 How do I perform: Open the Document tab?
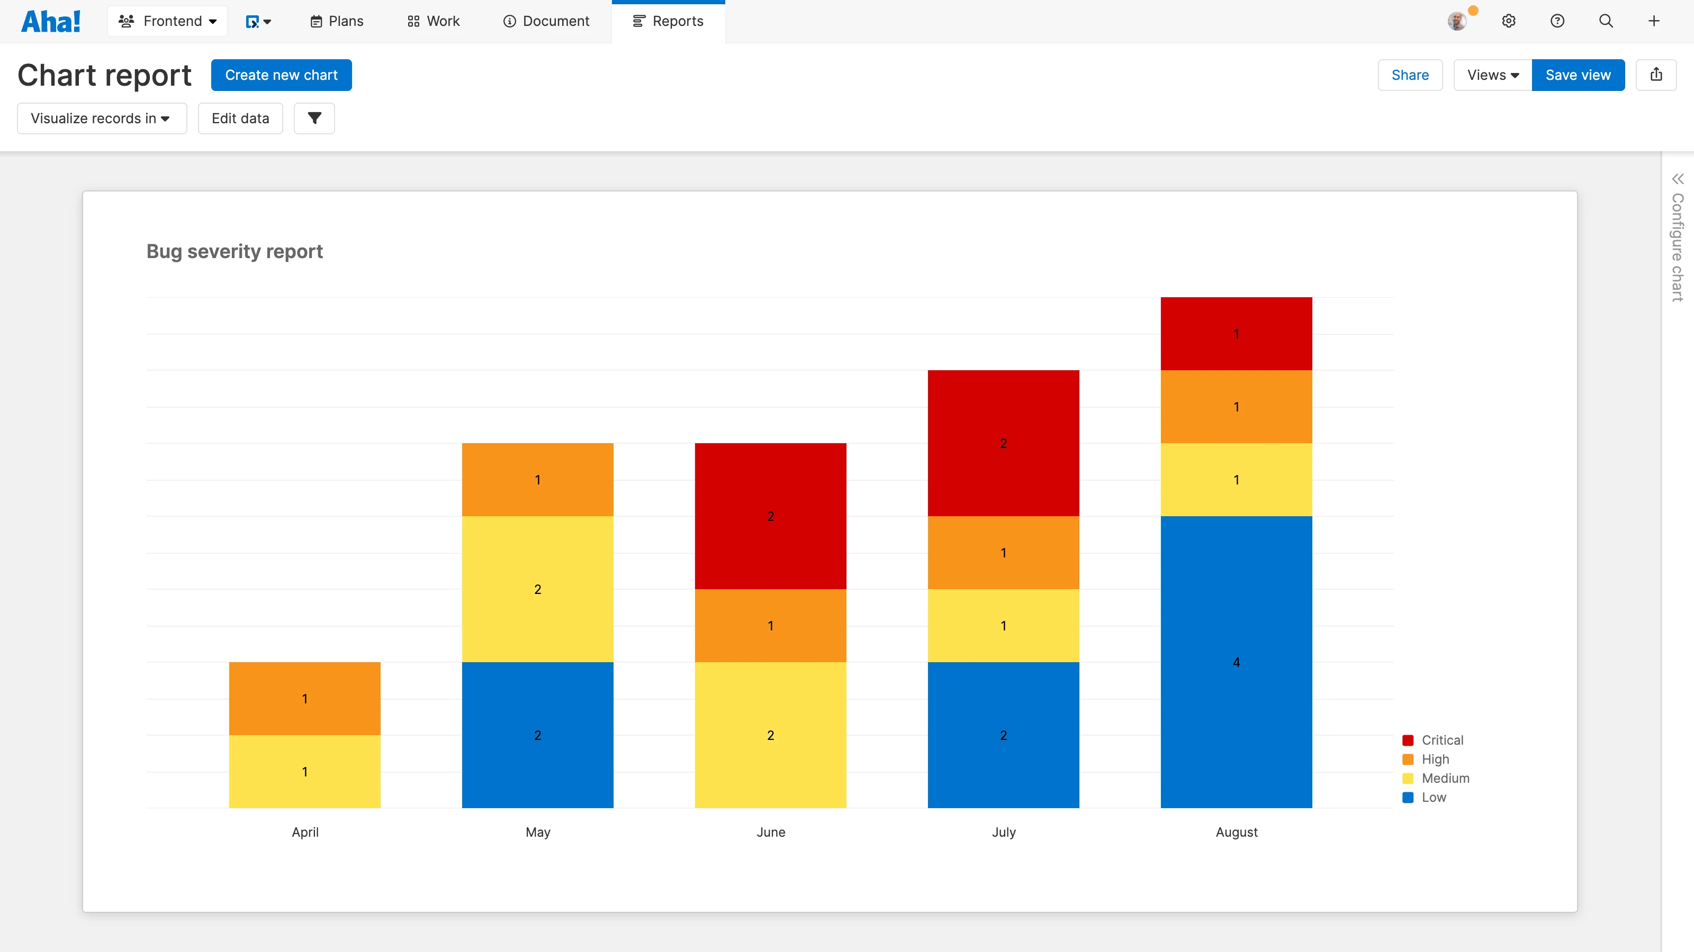click(546, 21)
